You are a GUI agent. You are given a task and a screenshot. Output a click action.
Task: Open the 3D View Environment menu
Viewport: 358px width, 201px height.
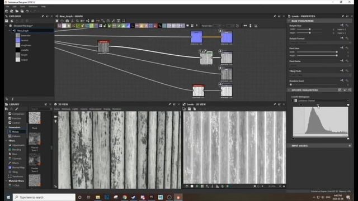point(95,109)
